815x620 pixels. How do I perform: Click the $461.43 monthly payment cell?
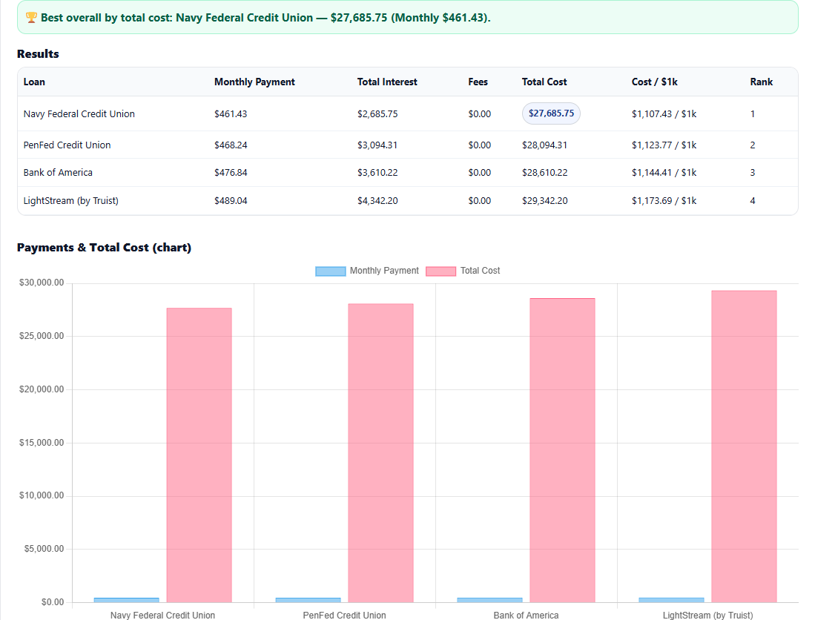click(x=231, y=113)
